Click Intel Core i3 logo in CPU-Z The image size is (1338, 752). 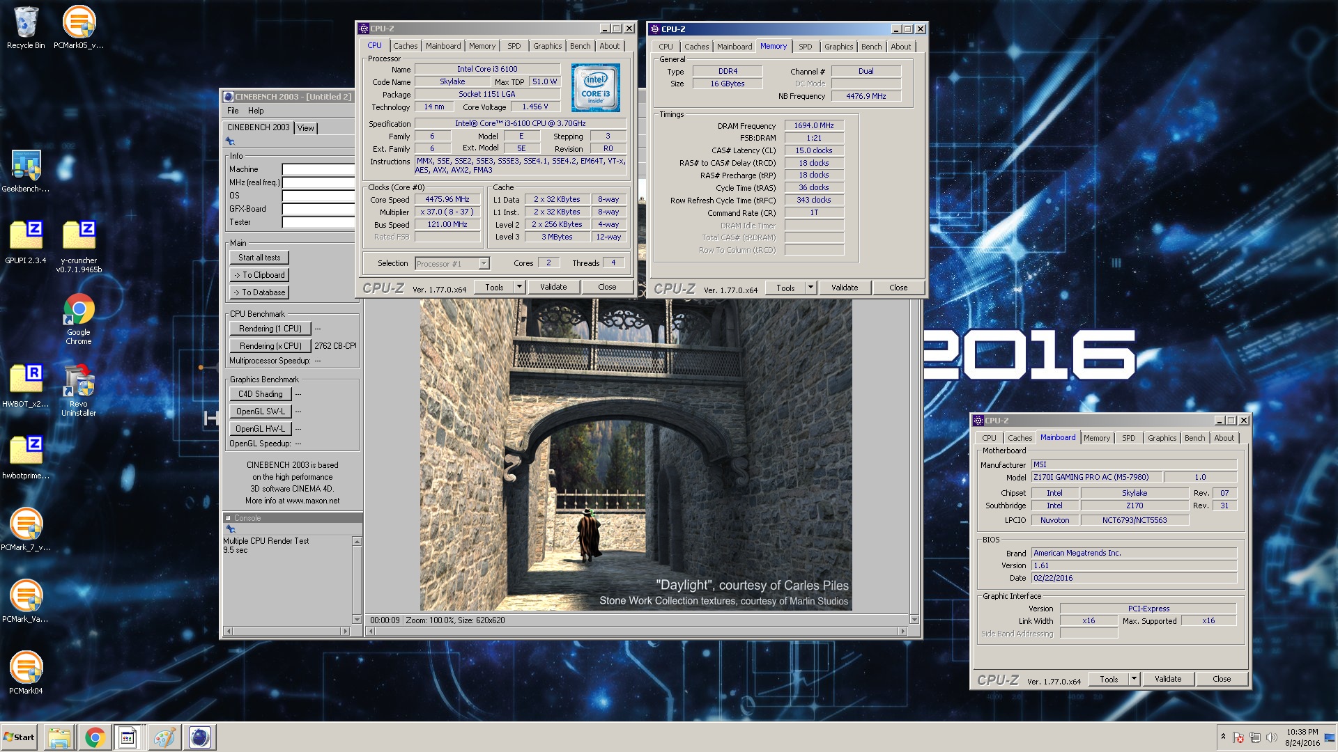[596, 88]
